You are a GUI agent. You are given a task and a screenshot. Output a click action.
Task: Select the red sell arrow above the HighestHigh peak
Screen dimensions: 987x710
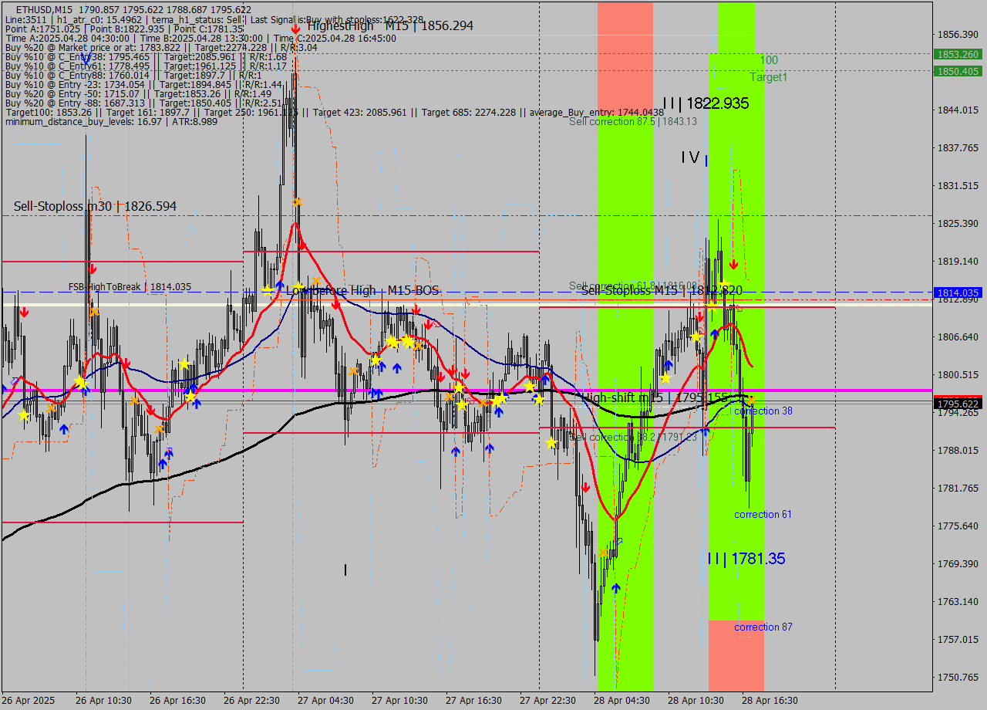(295, 29)
